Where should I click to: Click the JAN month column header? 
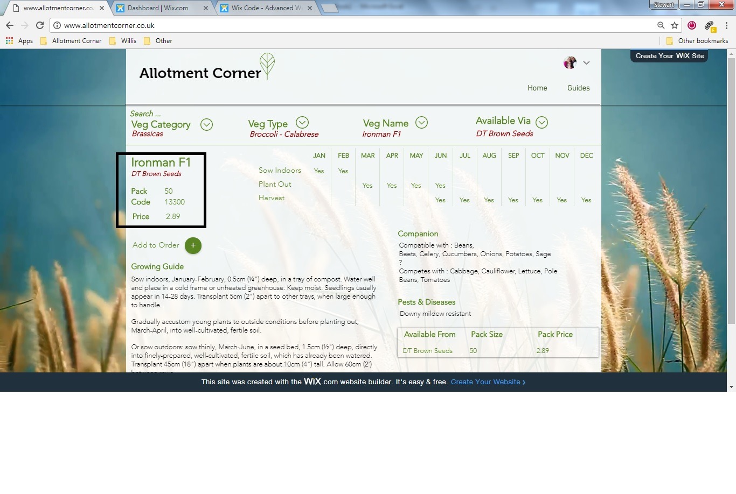coord(319,156)
